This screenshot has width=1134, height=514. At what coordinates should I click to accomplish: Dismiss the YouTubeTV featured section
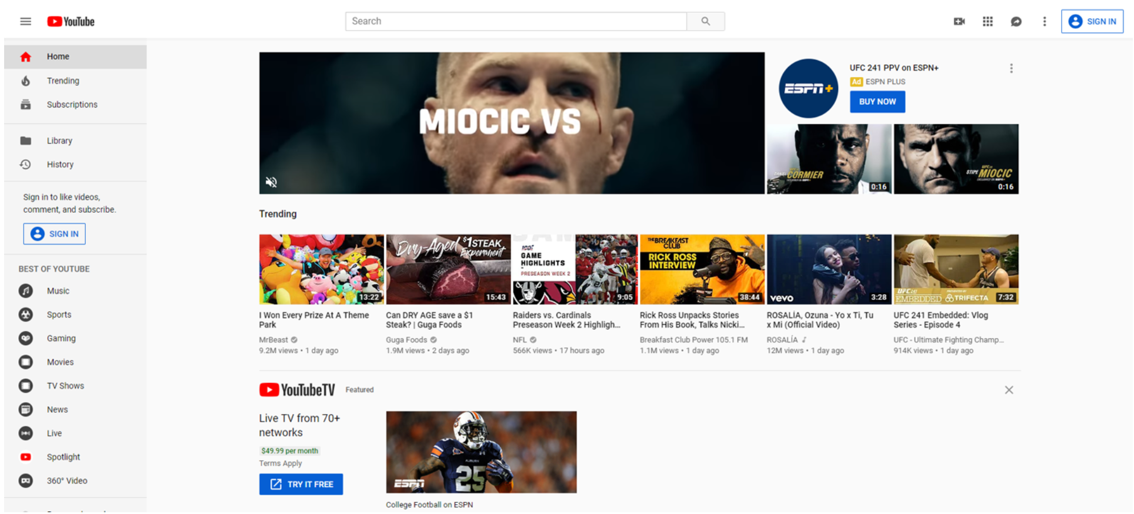click(x=1009, y=390)
